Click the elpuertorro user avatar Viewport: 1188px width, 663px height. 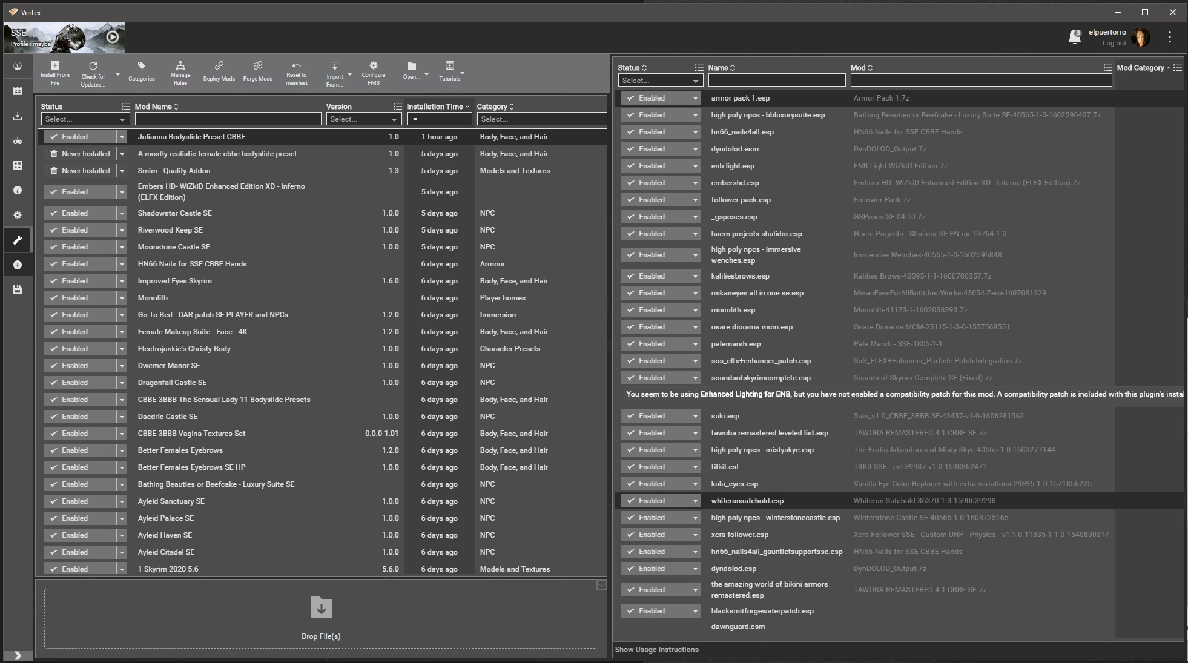click(1141, 38)
